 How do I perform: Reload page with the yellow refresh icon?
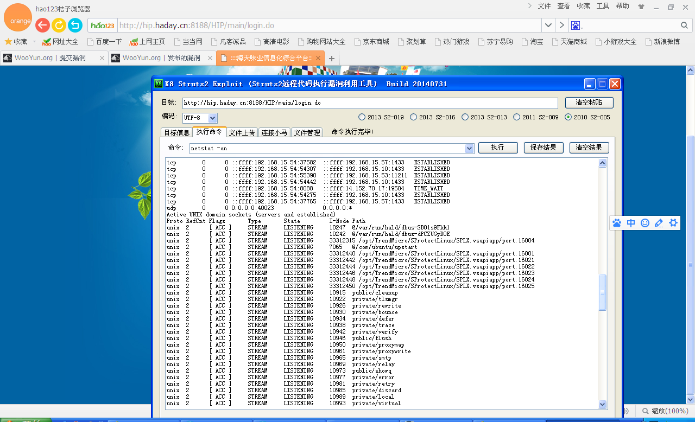point(59,25)
